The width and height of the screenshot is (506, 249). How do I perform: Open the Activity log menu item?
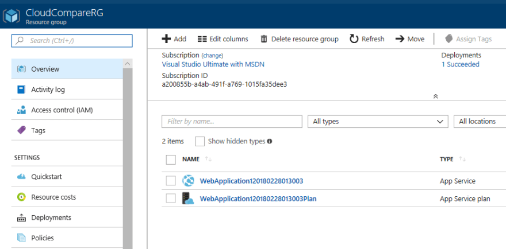pos(67,90)
